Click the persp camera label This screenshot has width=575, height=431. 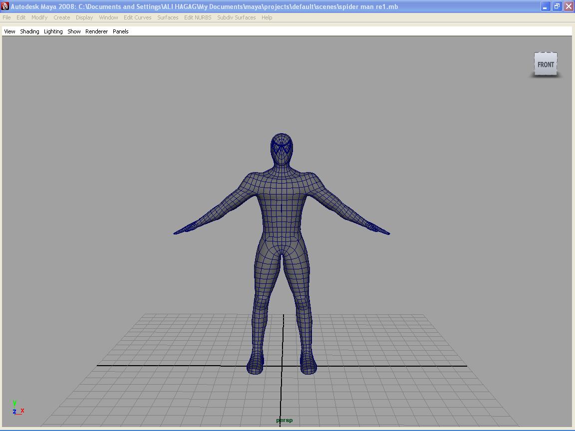pos(284,421)
